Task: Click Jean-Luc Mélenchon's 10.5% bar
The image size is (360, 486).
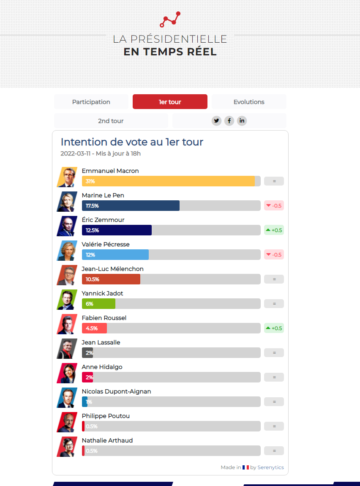Action: (111, 279)
